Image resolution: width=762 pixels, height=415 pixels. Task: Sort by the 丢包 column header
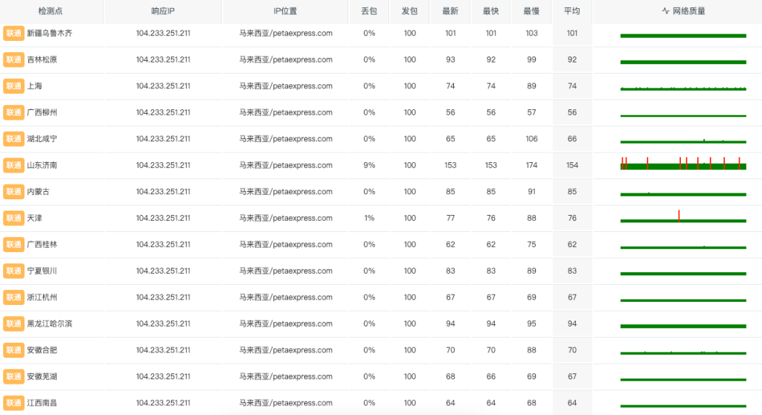click(369, 11)
